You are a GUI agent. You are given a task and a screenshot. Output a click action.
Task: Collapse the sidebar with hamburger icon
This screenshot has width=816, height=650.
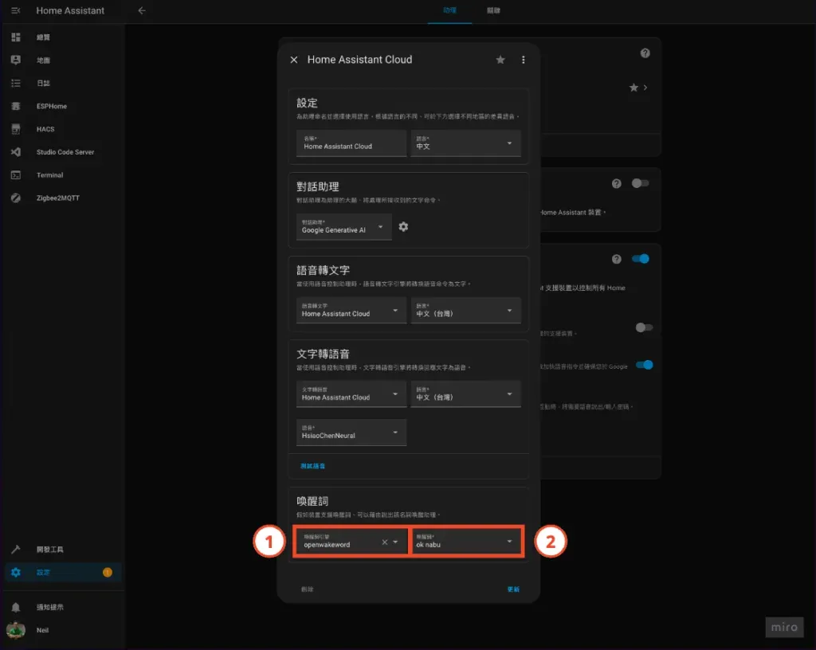click(15, 10)
